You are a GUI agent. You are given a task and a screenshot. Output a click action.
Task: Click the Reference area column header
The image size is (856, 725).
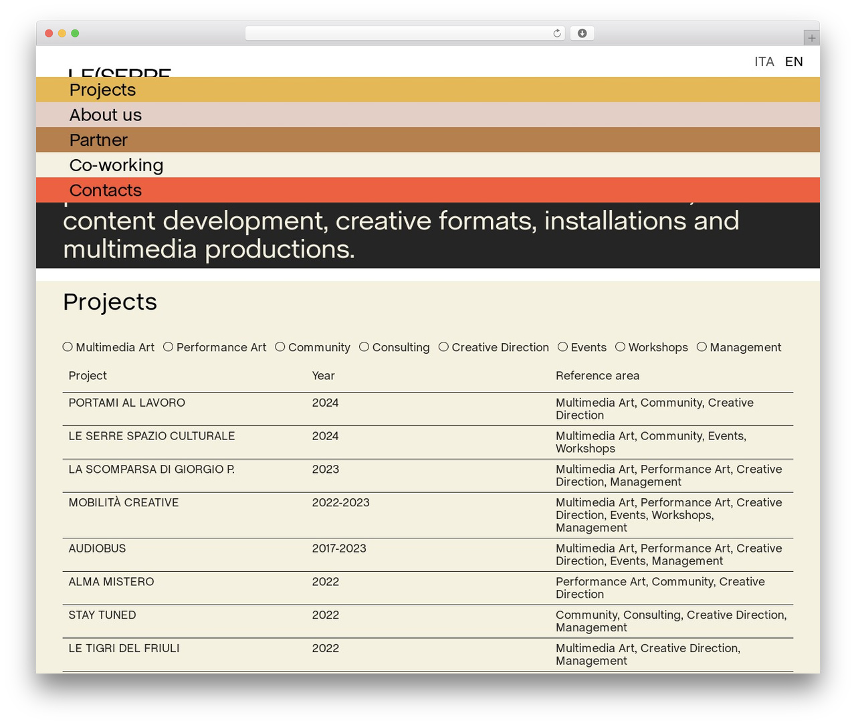tap(597, 376)
